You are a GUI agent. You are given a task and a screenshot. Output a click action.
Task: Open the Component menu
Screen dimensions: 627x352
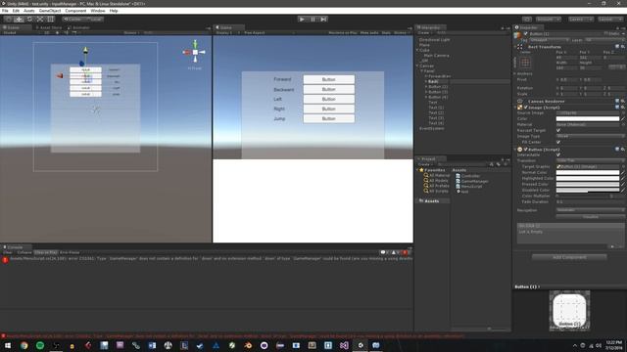coord(75,11)
